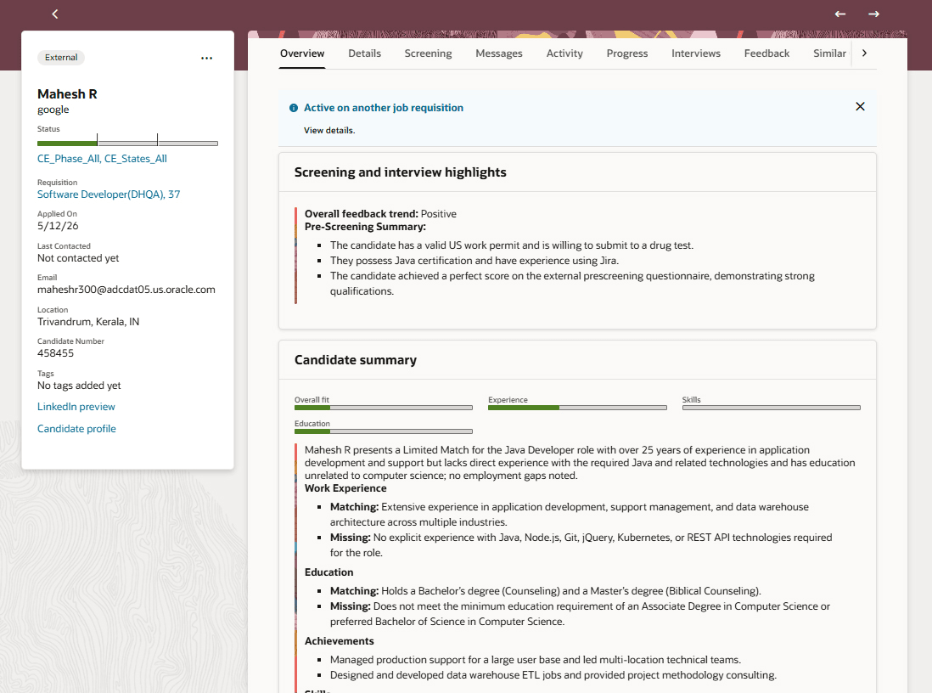The height and width of the screenshot is (693, 932).
Task: Click the Applied On date 5/12/26
Action: click(x=58, y=226)
